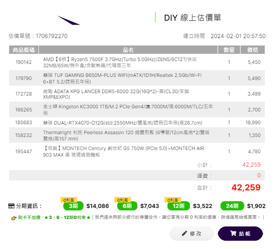
Task: Select the 24期 installment badge
Action: pyautogui.click(x=232, y=206)
